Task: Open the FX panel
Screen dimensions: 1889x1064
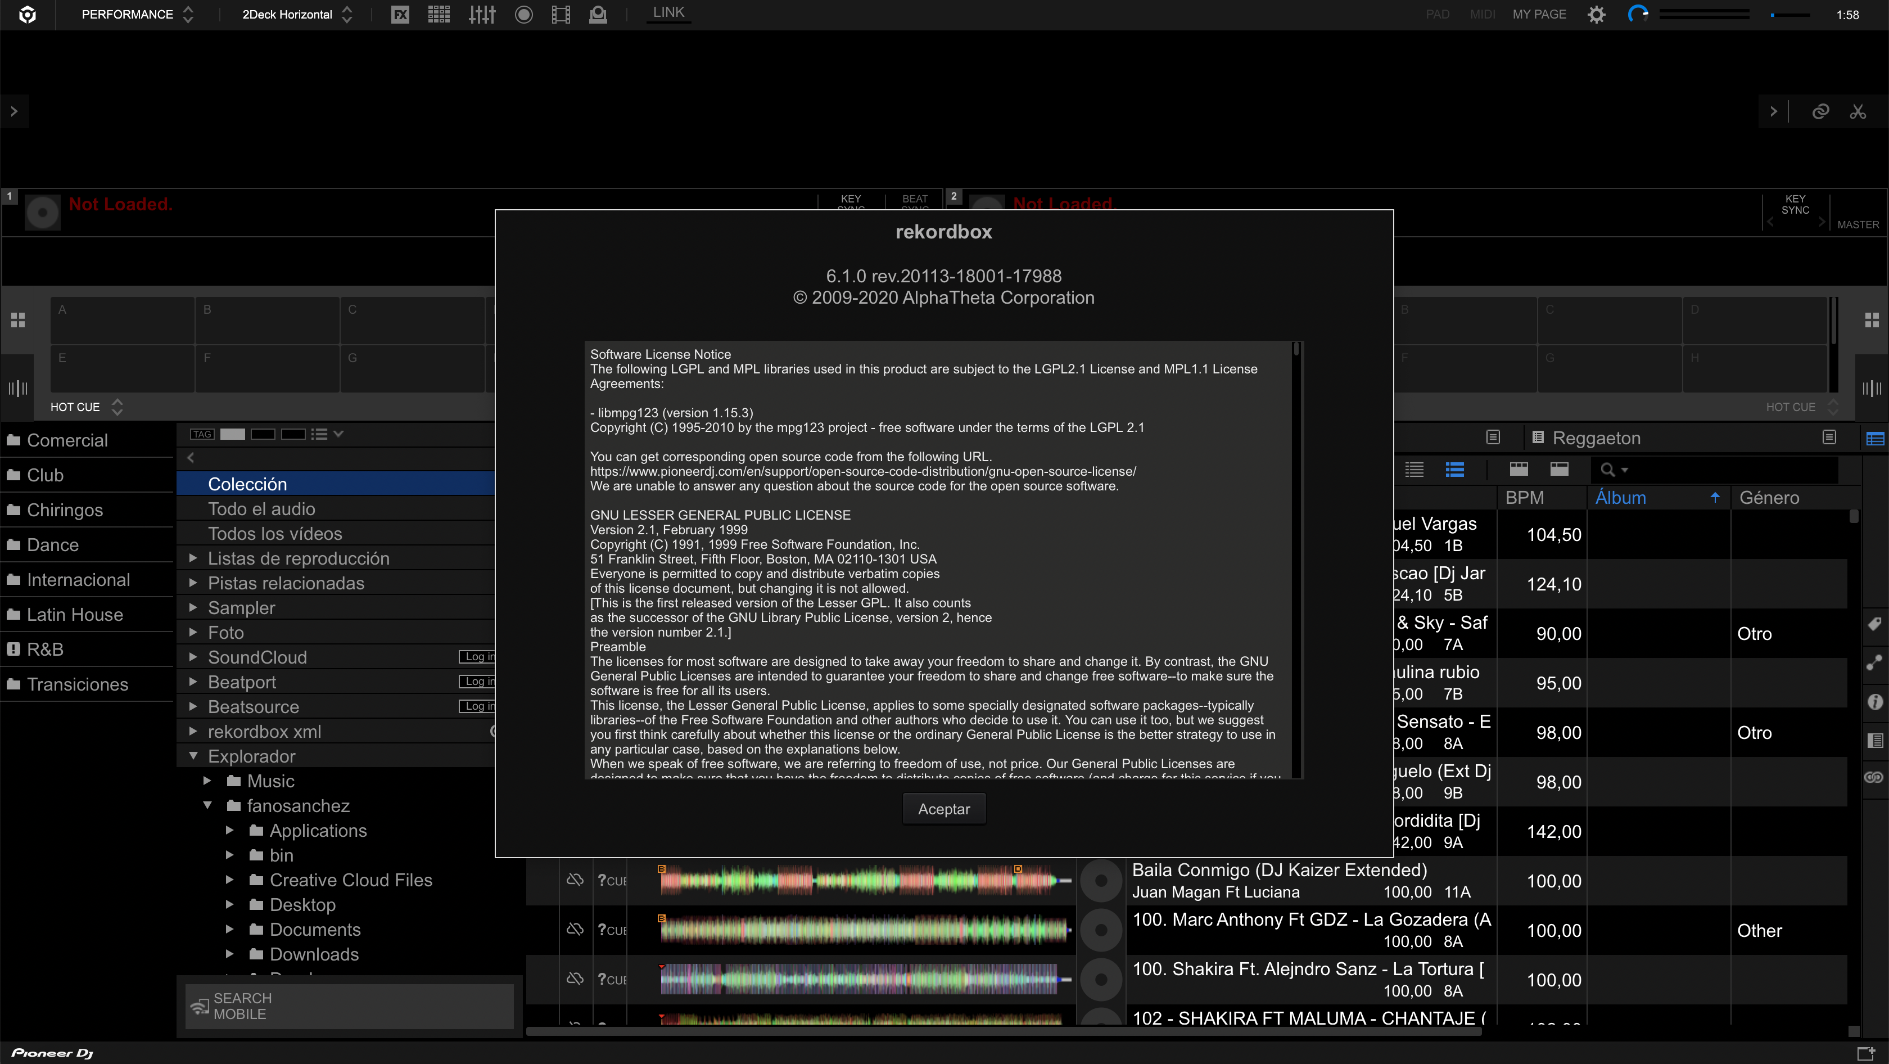Action: pos(400,15)
